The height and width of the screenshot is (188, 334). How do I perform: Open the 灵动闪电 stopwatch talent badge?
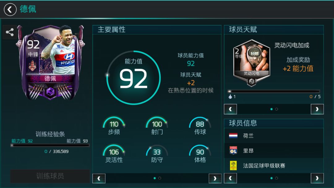coord(251,63)
